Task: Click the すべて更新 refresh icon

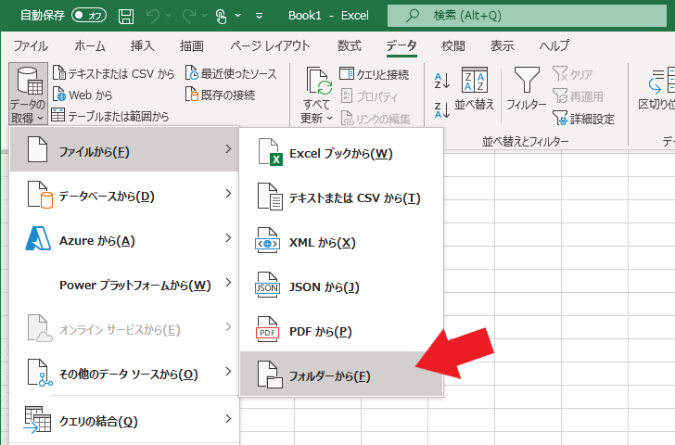Action: pos(319,82)
